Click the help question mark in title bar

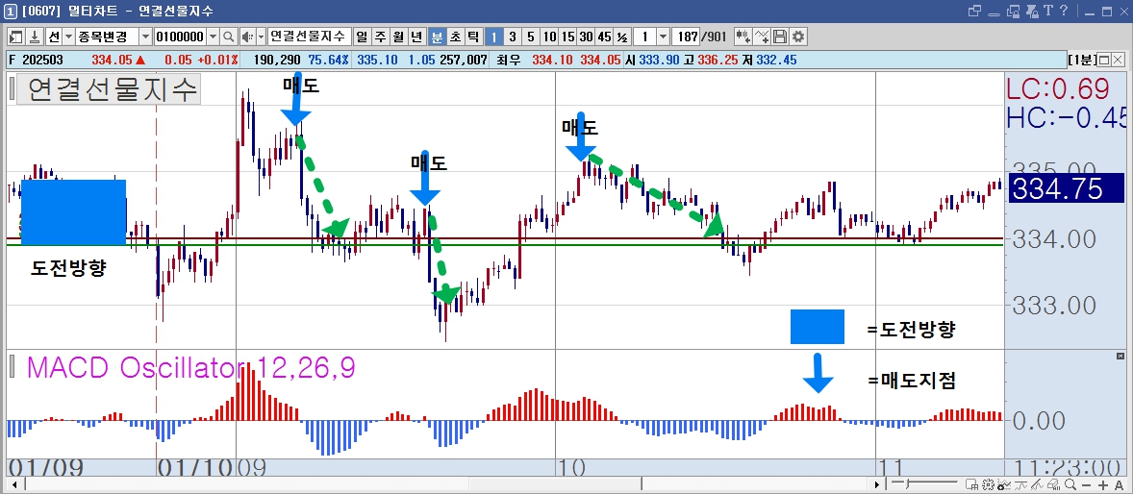pos(1064,11)
